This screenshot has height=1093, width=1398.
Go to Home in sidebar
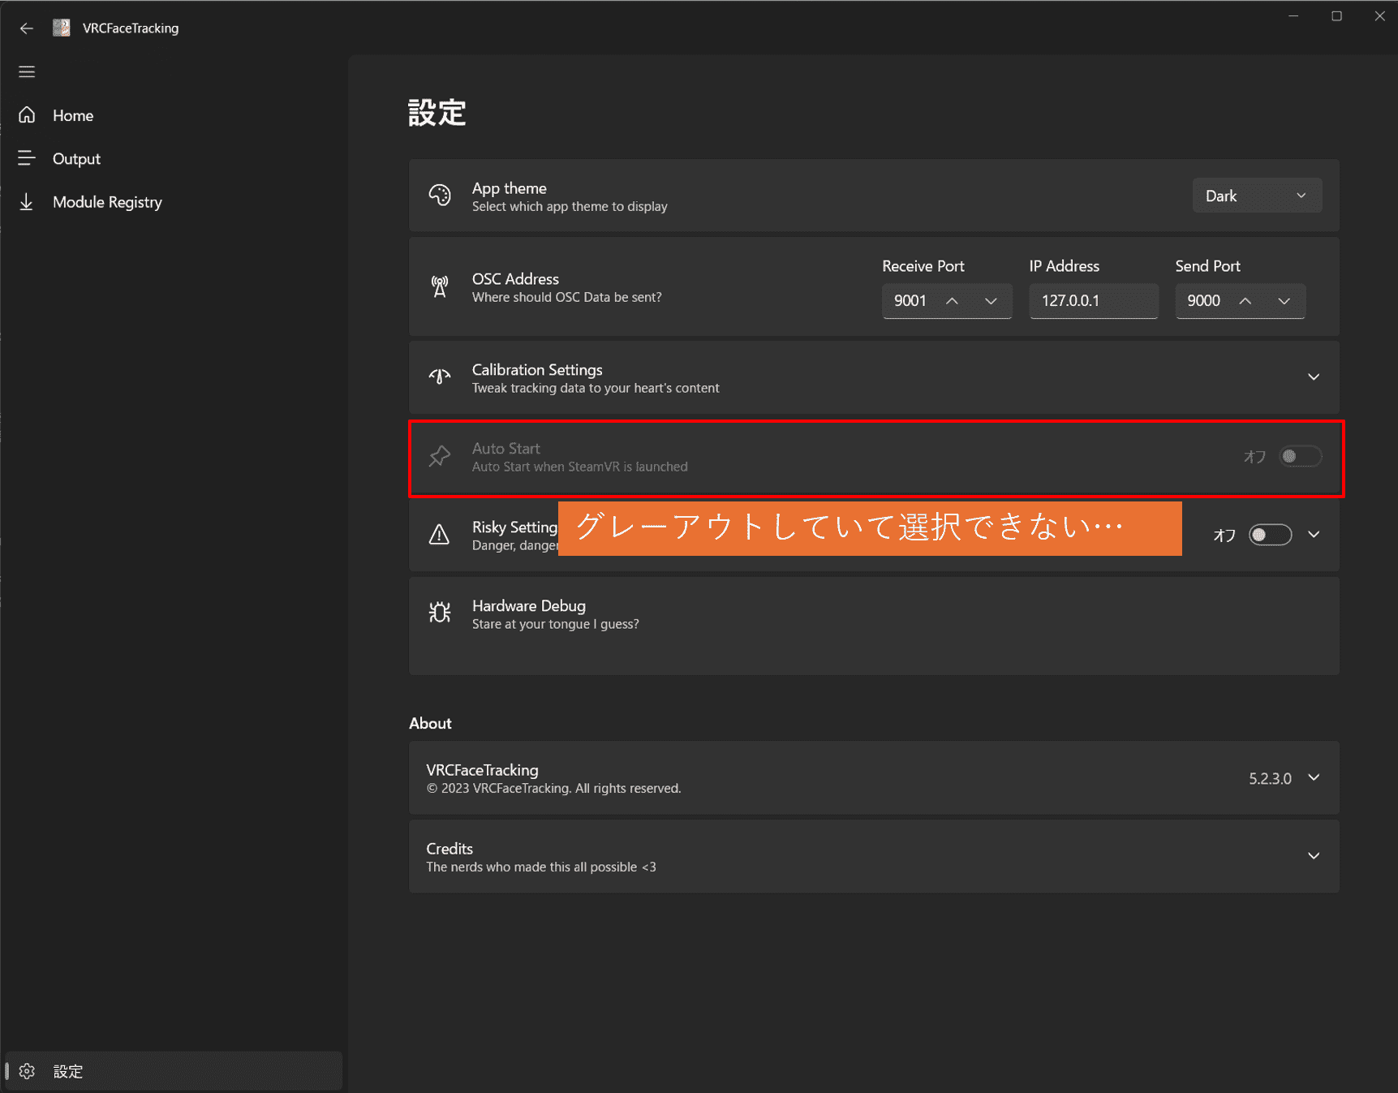click(73, 115)
